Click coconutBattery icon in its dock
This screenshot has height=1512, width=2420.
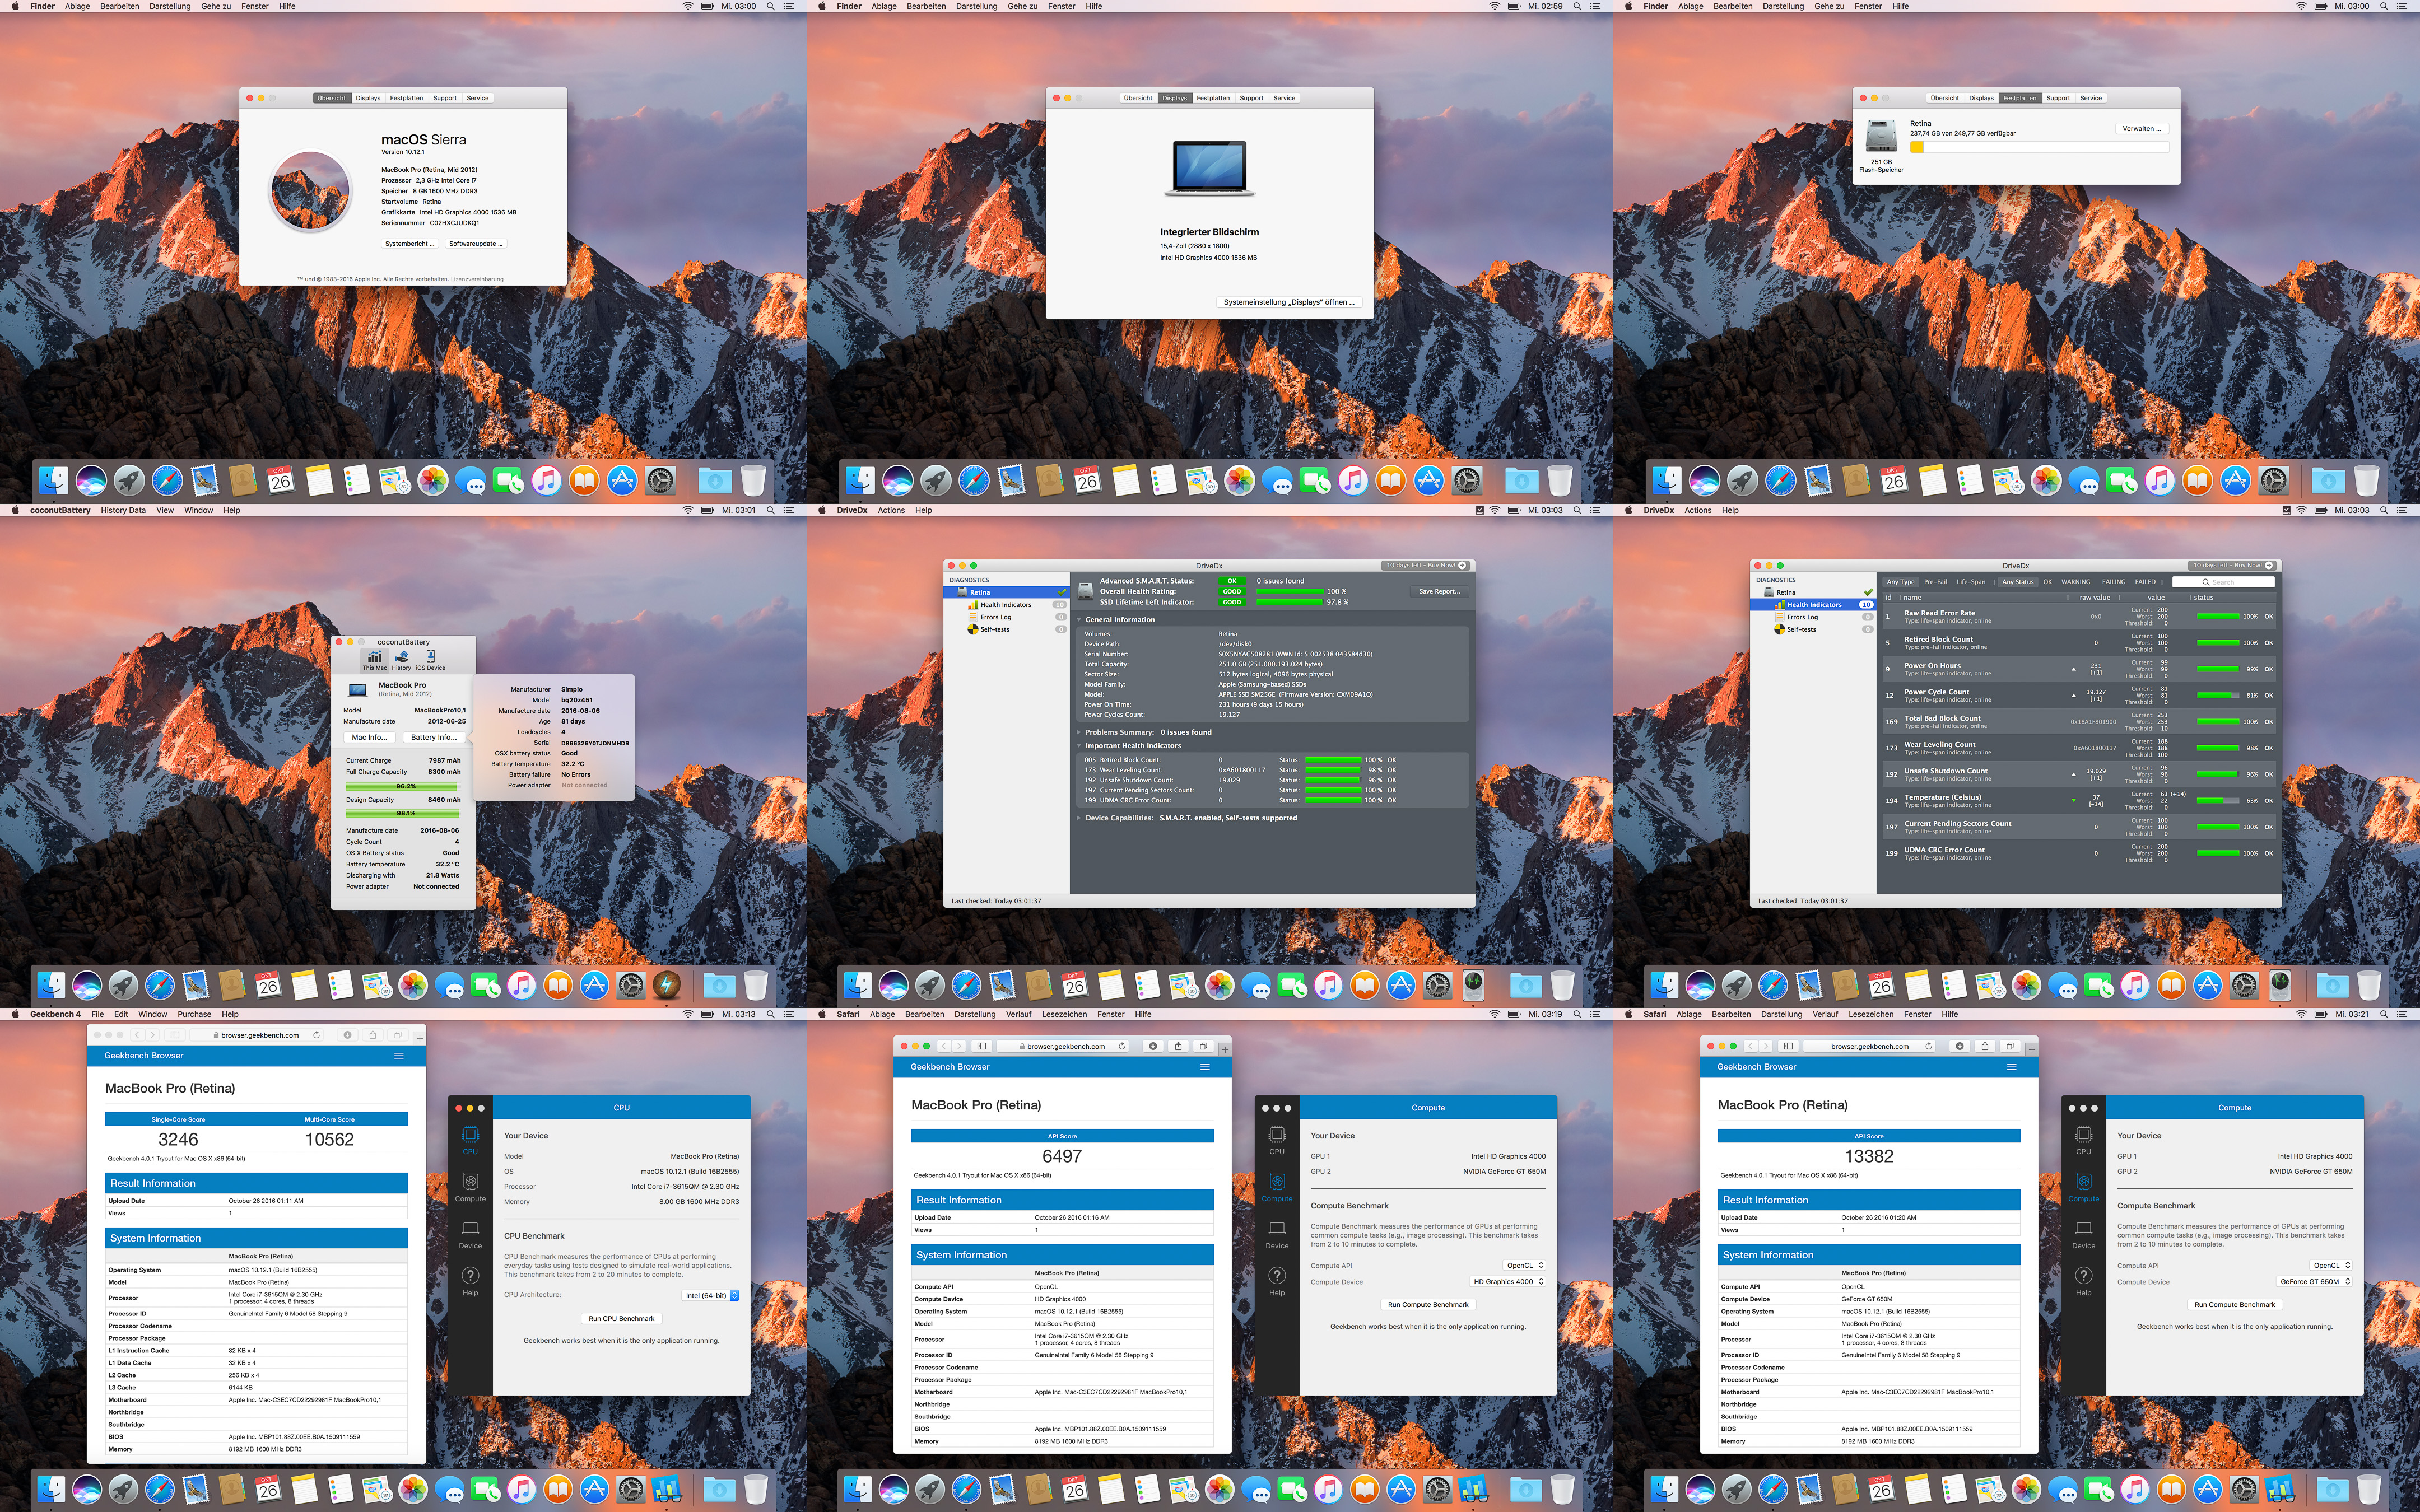tap(666, 985)
